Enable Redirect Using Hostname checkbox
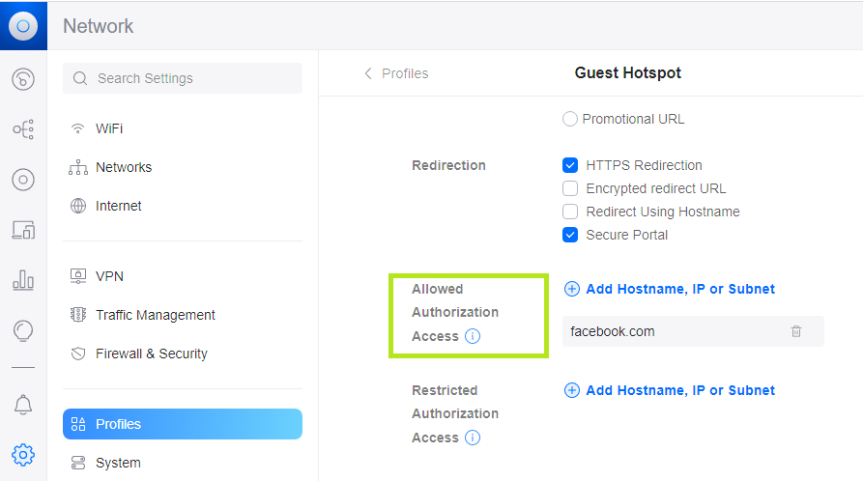Viewport: 863px width, 481px height. (570, 212)
